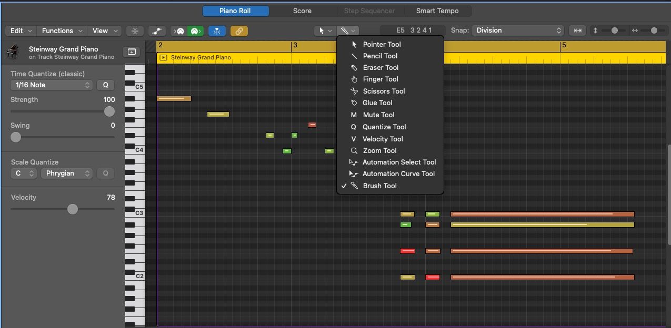671x328 pixels.
Task: Click the C4 piano key
Action: pos(135,150)
